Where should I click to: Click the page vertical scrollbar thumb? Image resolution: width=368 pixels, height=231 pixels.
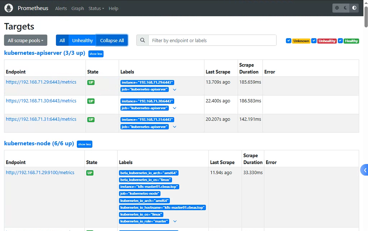click(x=366, y=16)
